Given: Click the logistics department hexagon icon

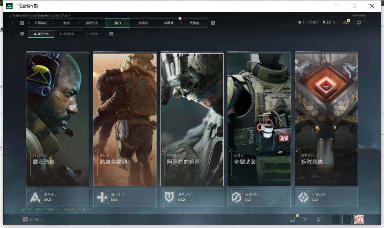Looking at the screenshot, I should coord(236,197).
